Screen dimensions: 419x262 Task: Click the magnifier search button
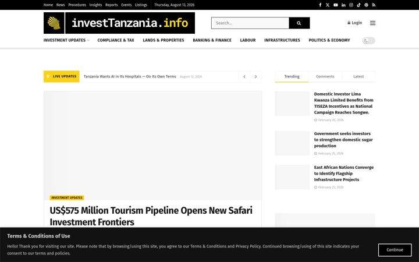click(x=299, y=23)
